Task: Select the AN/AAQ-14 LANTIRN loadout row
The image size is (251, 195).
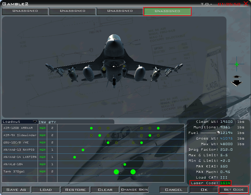Action: coord(20,157)
